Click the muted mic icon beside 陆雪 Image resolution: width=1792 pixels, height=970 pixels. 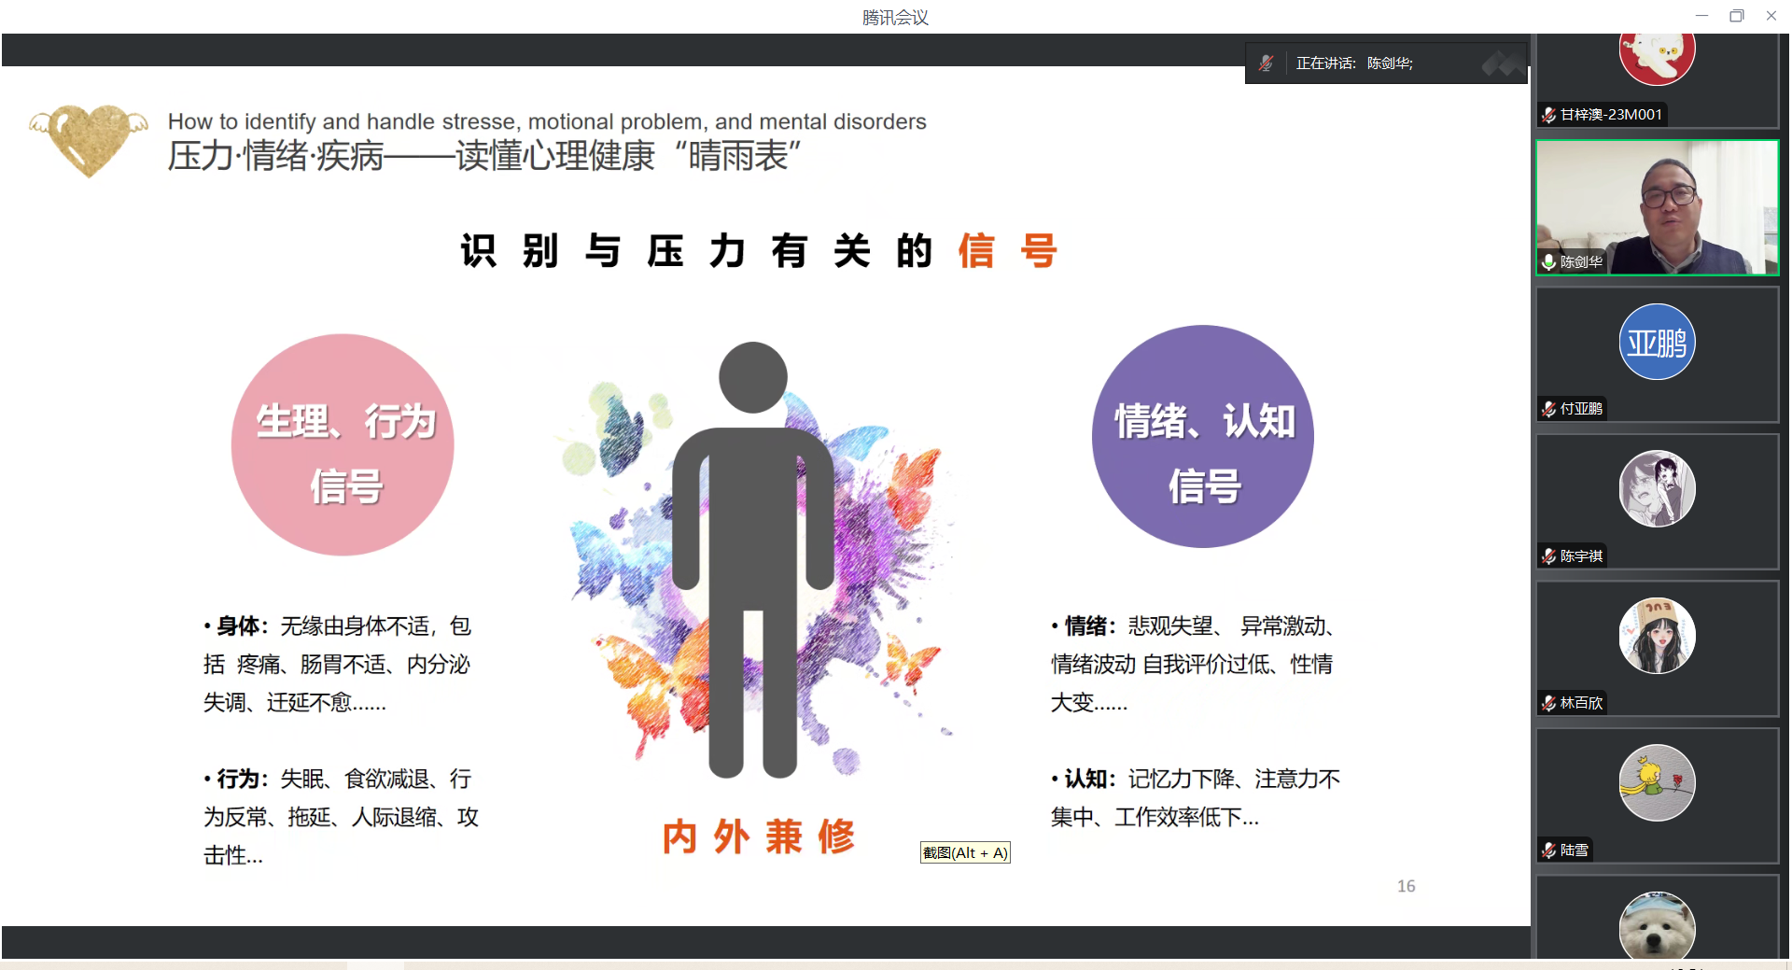[1549, 851]
